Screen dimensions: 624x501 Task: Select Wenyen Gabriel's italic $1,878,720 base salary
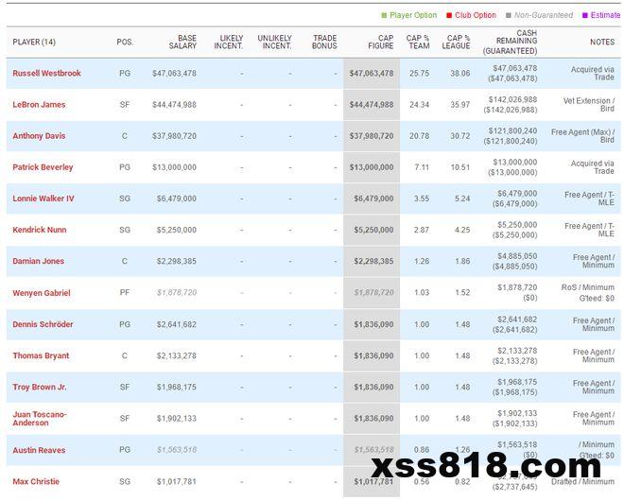pyautogui.click(x=177, y=293)
